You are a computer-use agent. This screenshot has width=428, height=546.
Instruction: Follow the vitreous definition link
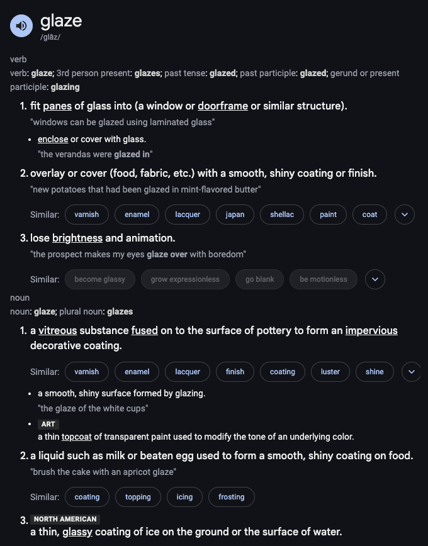[x=57, y=330]
